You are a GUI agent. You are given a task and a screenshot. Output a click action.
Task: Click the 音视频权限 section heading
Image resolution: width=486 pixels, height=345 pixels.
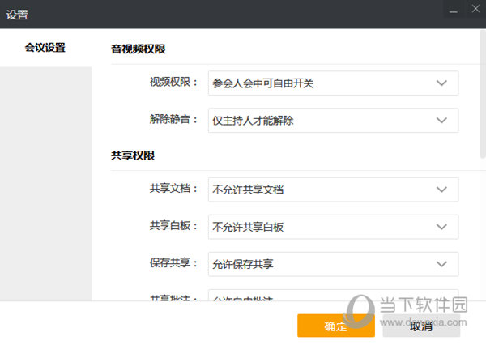[x=139, y=49]
